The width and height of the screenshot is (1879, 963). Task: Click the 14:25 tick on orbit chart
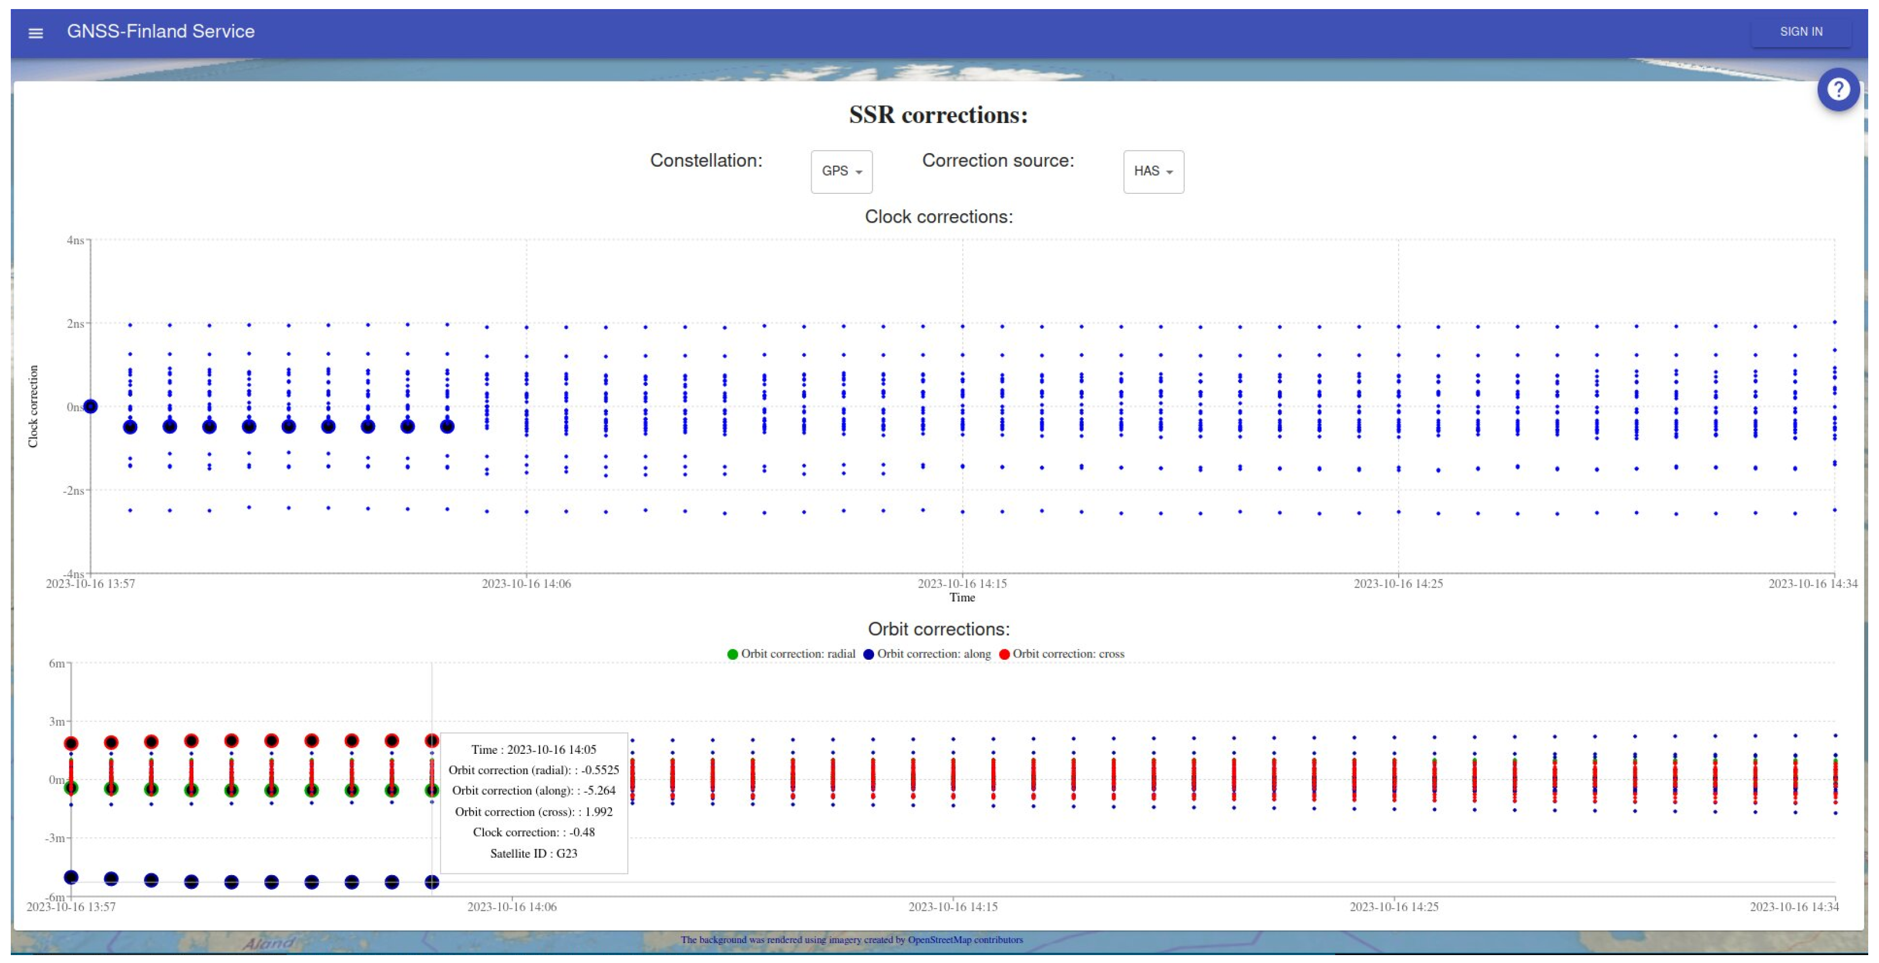click(x=1393, y=907)
